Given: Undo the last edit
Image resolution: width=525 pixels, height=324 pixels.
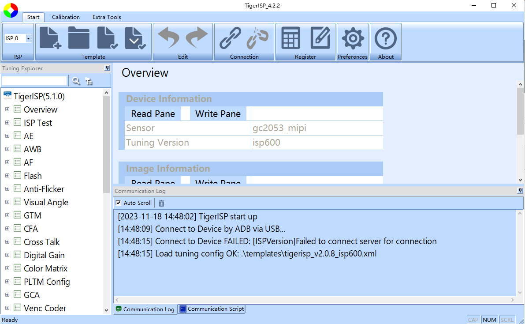Looking at the screenshot, I should (x=168, y=38).
